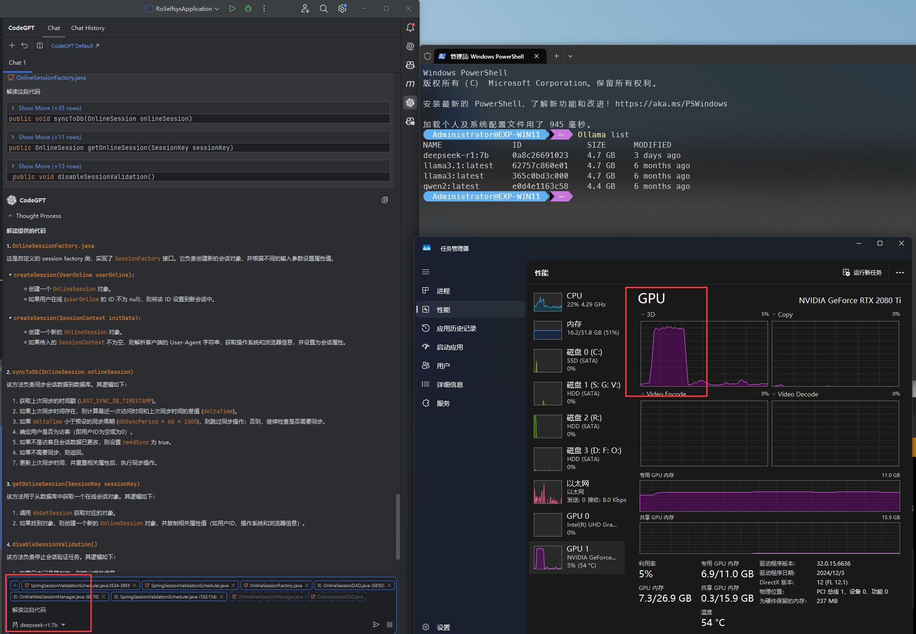Open 详细信息 (Details) in Task Manager
Screen dimensions: 916x634
pos(470,384)
